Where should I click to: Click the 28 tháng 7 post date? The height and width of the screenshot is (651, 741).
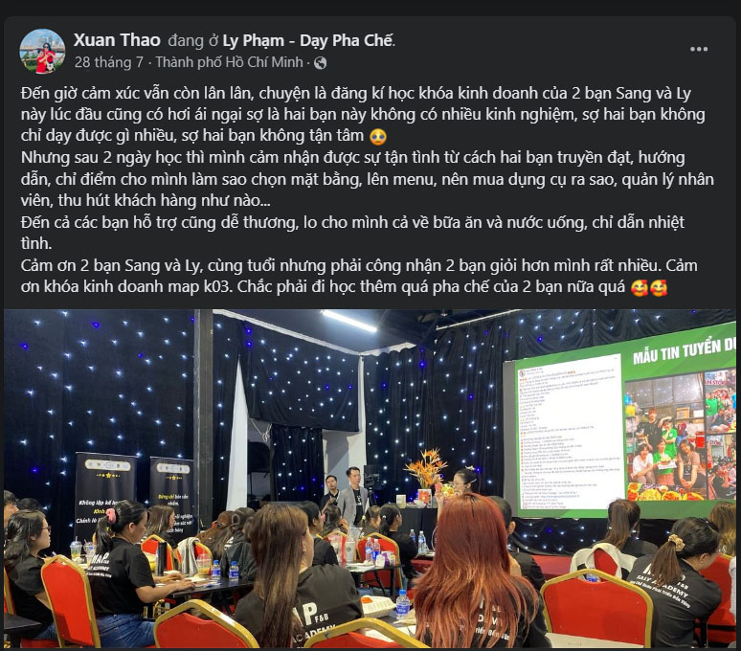pyautogui.click(x=109, y=62)
